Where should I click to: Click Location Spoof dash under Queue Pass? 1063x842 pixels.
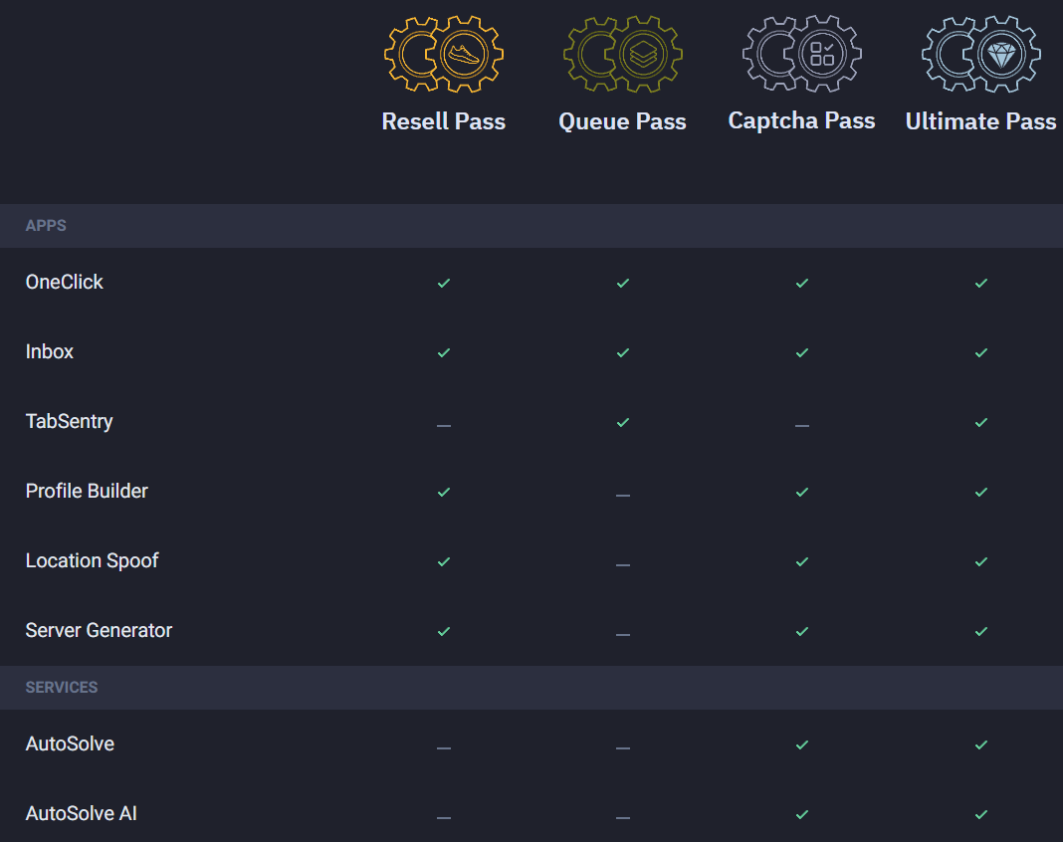click(x=622, y=564)
